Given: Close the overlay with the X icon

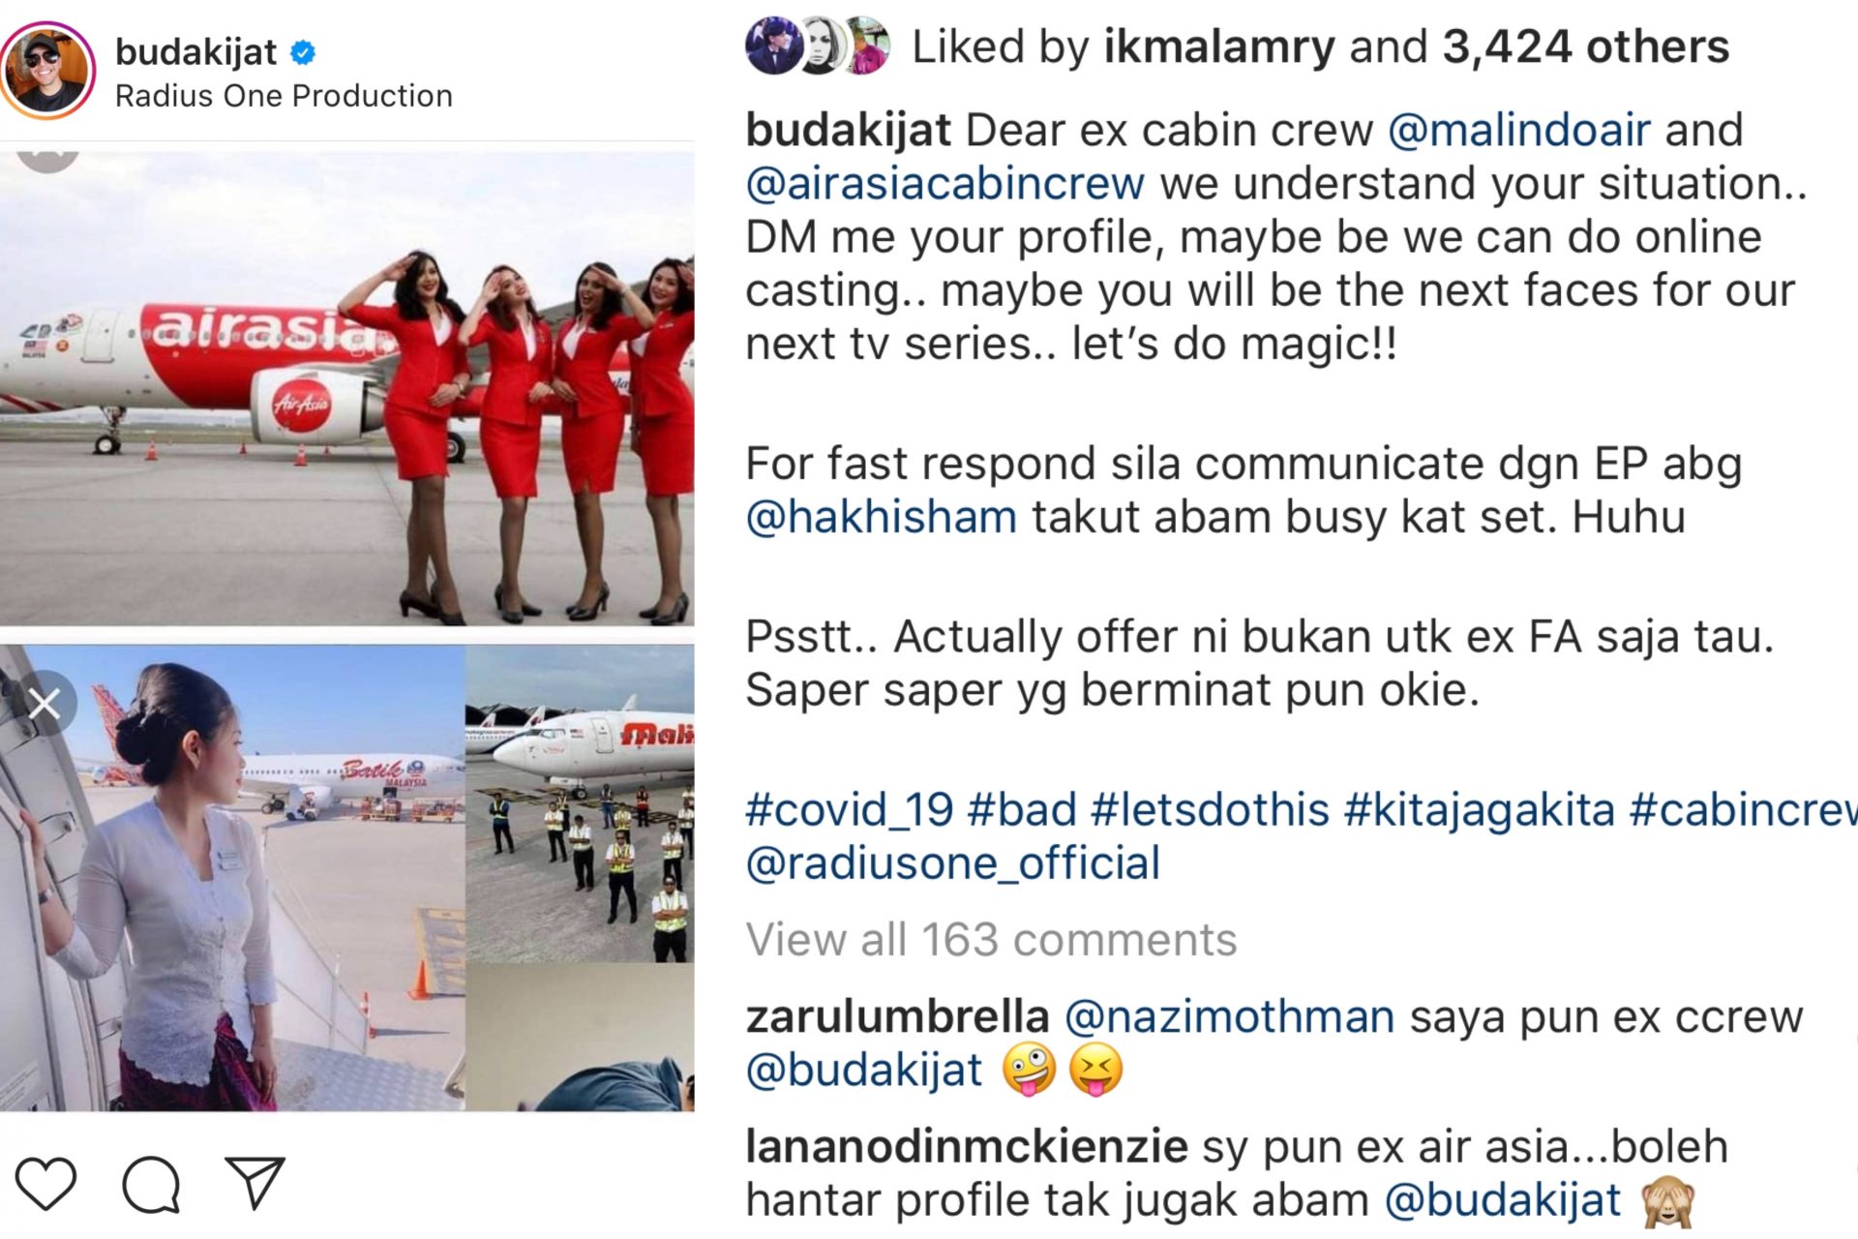Looking at the screenshot, I should pyautogui.click(x=45, y=704).
